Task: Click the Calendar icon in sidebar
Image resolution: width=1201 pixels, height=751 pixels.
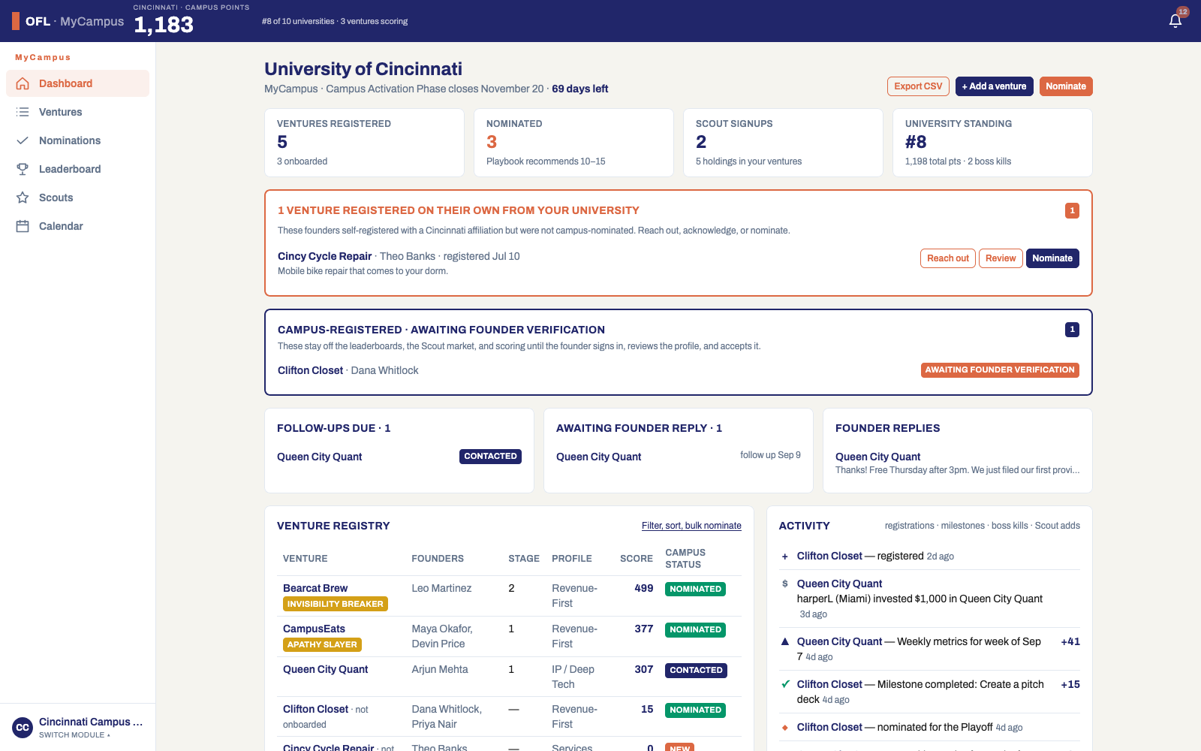Action: coord(23,226)
